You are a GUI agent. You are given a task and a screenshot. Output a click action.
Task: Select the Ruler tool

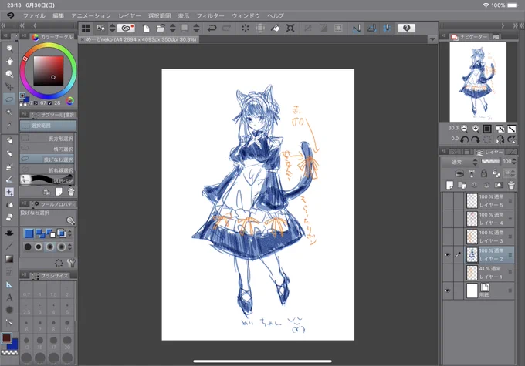10,284
